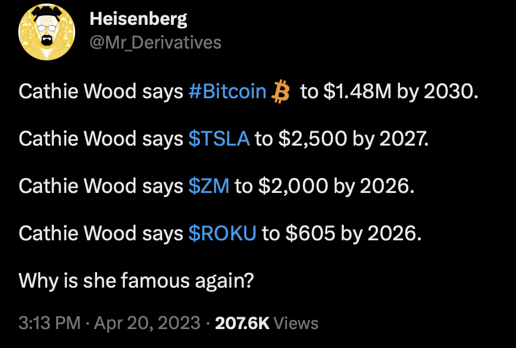Click "Cathie Wood says" in the TSLA line

101,138
